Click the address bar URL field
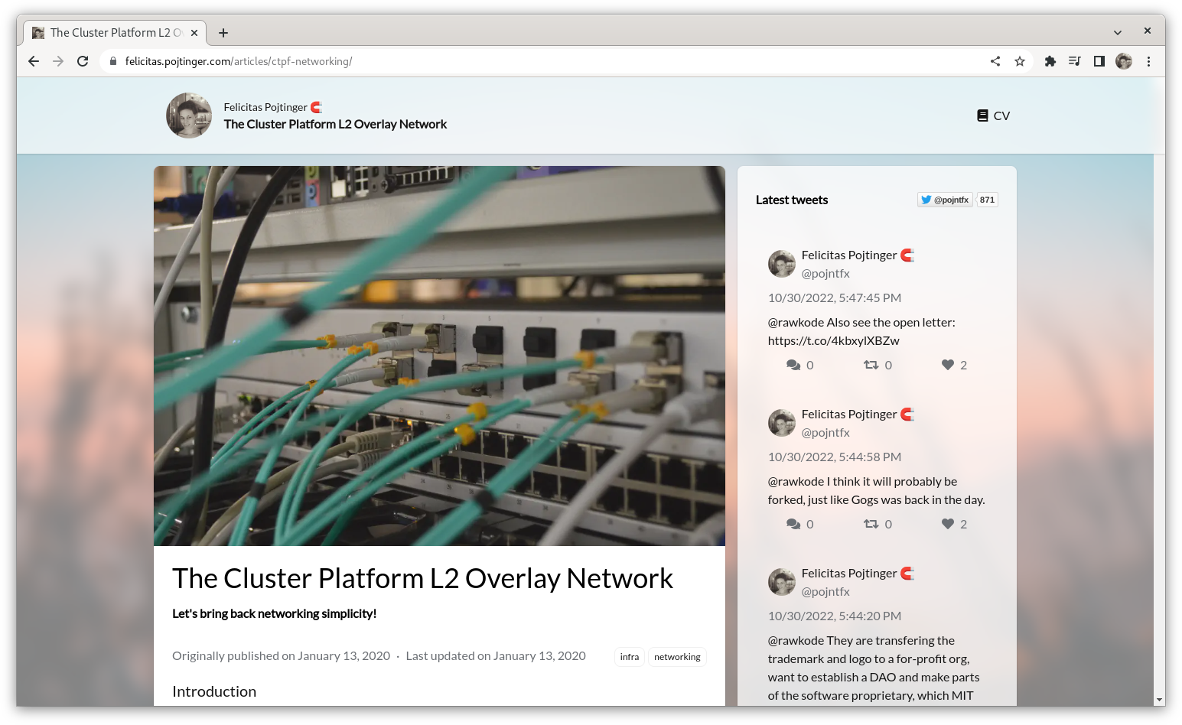This screenshot has height=725, width=1182. (536, 61)
